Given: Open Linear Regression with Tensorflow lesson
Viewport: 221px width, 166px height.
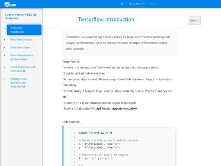Looking at the screenshot, I should pyautogui.click(x=23, y=69).
